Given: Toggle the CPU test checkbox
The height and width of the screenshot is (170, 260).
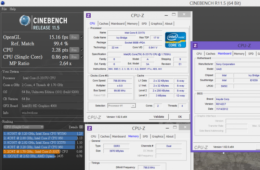Looking at the screenshot, I should 82,50.
